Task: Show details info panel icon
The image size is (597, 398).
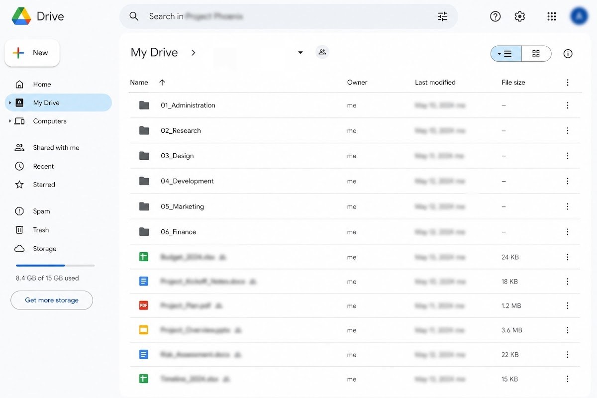Action: pyautogui.click(x=568, y=54)
